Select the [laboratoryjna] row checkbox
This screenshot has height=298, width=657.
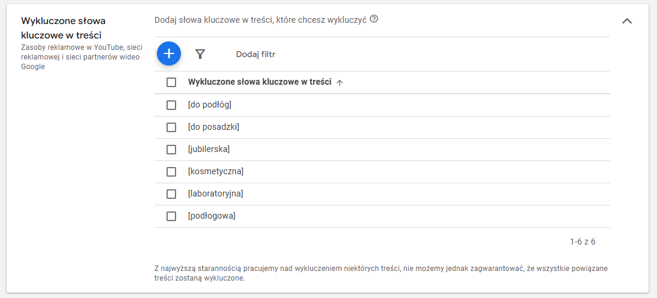point(171,194)
